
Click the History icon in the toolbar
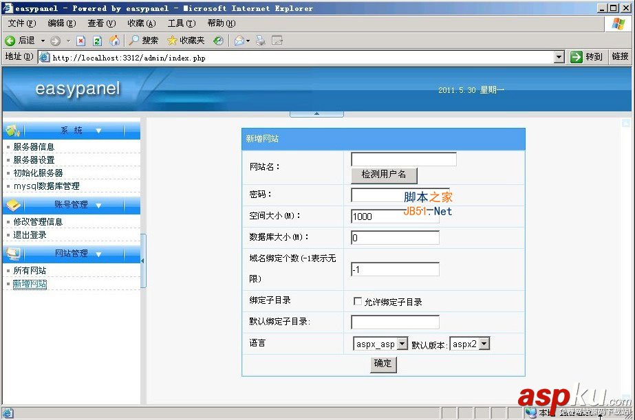click(x=219, y=41)
